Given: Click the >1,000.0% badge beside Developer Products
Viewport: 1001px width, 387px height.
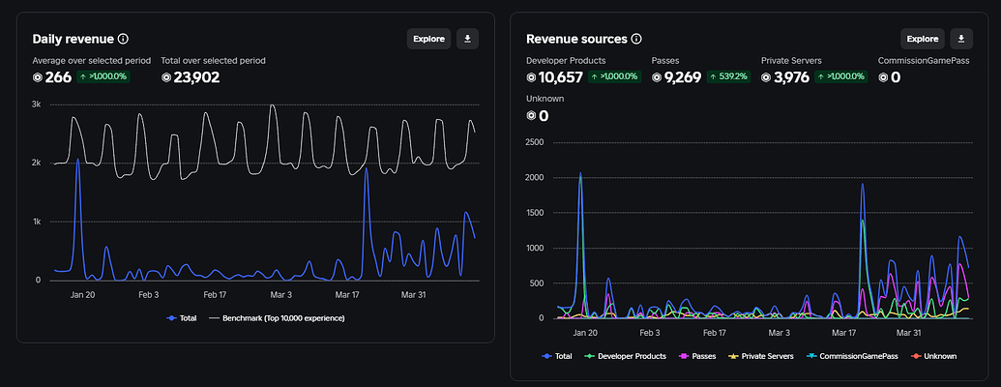Looking at the screenshot, I should click(613, 76).
